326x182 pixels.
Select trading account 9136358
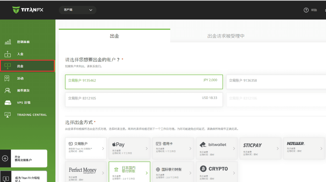click(276, 82)
